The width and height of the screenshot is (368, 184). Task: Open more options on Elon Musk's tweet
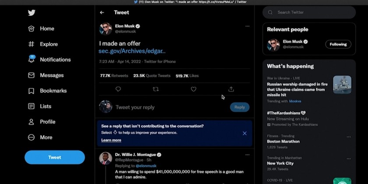point(247,26)
